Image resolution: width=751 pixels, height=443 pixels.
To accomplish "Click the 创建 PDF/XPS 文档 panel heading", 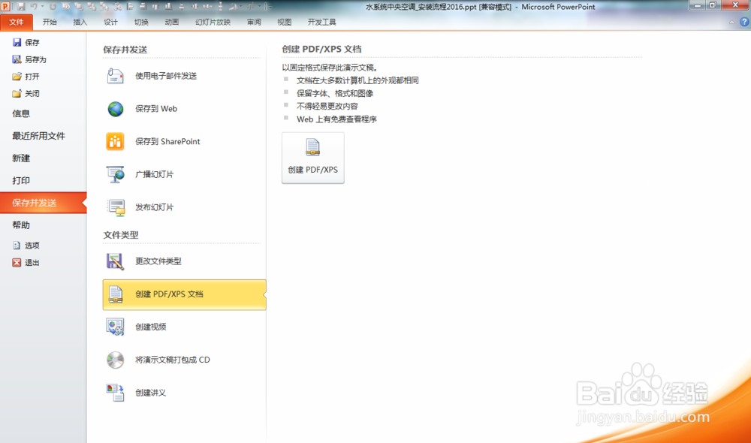I will pos(321,50).
